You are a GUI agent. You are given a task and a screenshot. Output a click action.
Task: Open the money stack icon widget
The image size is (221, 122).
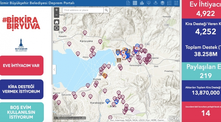point(142,3)
